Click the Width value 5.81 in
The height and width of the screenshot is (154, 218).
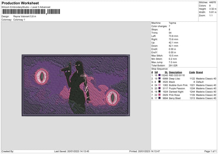click(x=213, y=12)
